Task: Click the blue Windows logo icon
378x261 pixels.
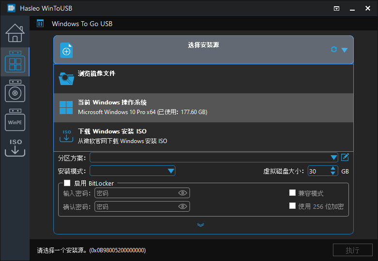Action: [66, 107]
